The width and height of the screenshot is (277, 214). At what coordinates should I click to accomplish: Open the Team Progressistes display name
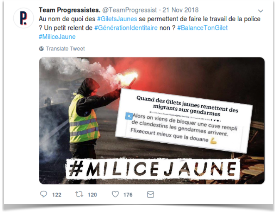[x=69, y=10]
